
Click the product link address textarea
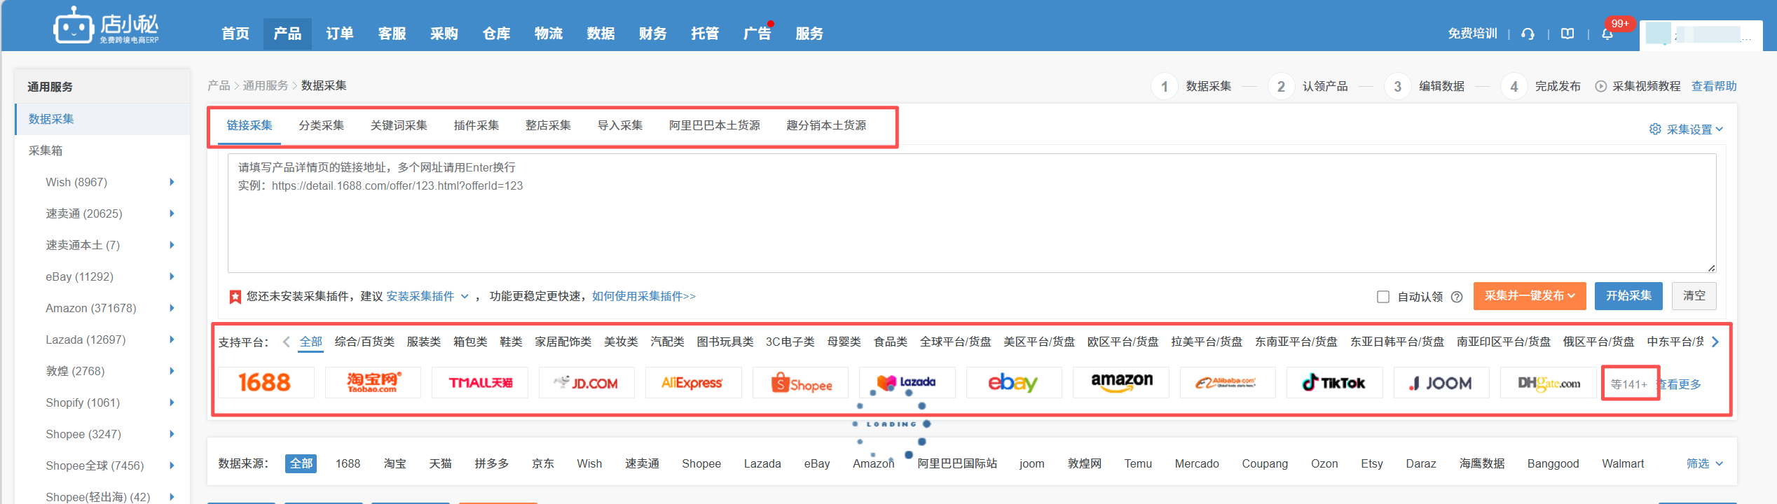tap(972, 213)
